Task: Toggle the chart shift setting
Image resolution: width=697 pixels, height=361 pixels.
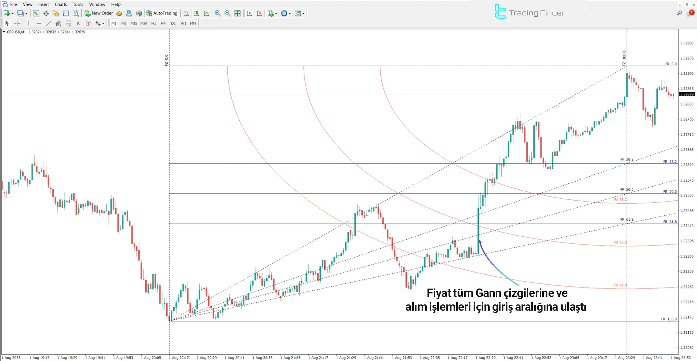Action: 260,13
